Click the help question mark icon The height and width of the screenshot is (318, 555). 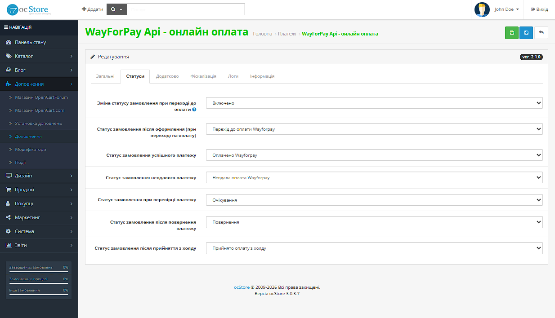tap(194, 109)
